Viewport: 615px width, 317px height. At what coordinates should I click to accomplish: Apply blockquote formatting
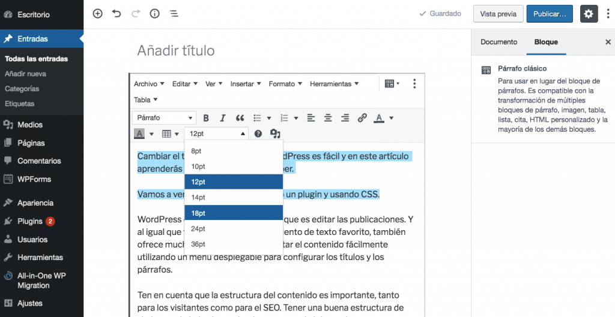click(x=240, y=118)
